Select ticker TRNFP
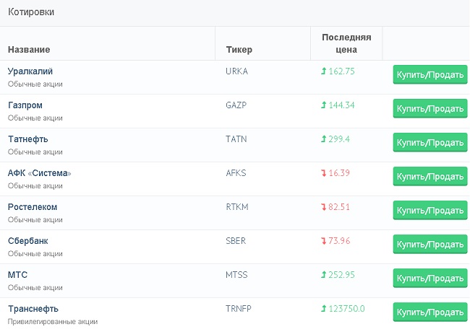Screen dimensions: 470x329 [239, 309]
